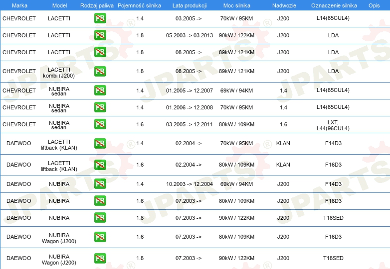The image size is (390, 269).
Task: Click the fuel icon for Chevrolet Lacetti 1.4 03.2005
Action: (100, 18)
